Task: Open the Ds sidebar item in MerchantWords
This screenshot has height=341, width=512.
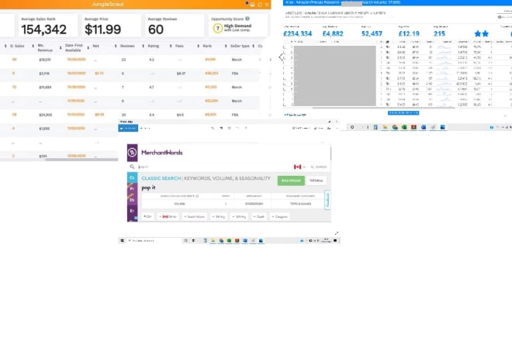Action: tap(132, 200)
